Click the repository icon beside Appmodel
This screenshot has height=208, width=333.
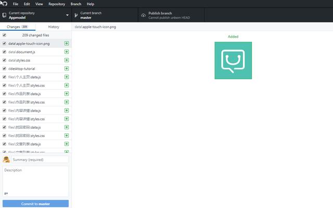point(4,15)
